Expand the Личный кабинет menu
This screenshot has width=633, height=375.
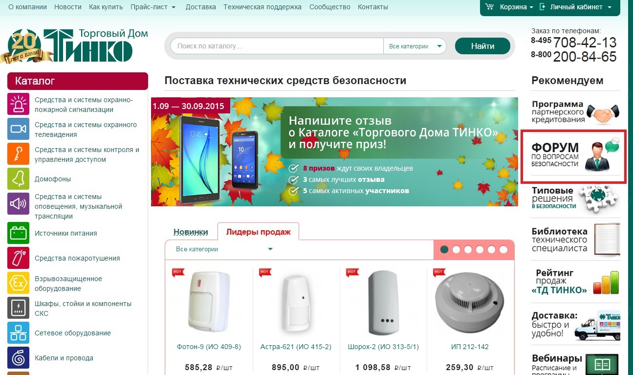[576, 7]
